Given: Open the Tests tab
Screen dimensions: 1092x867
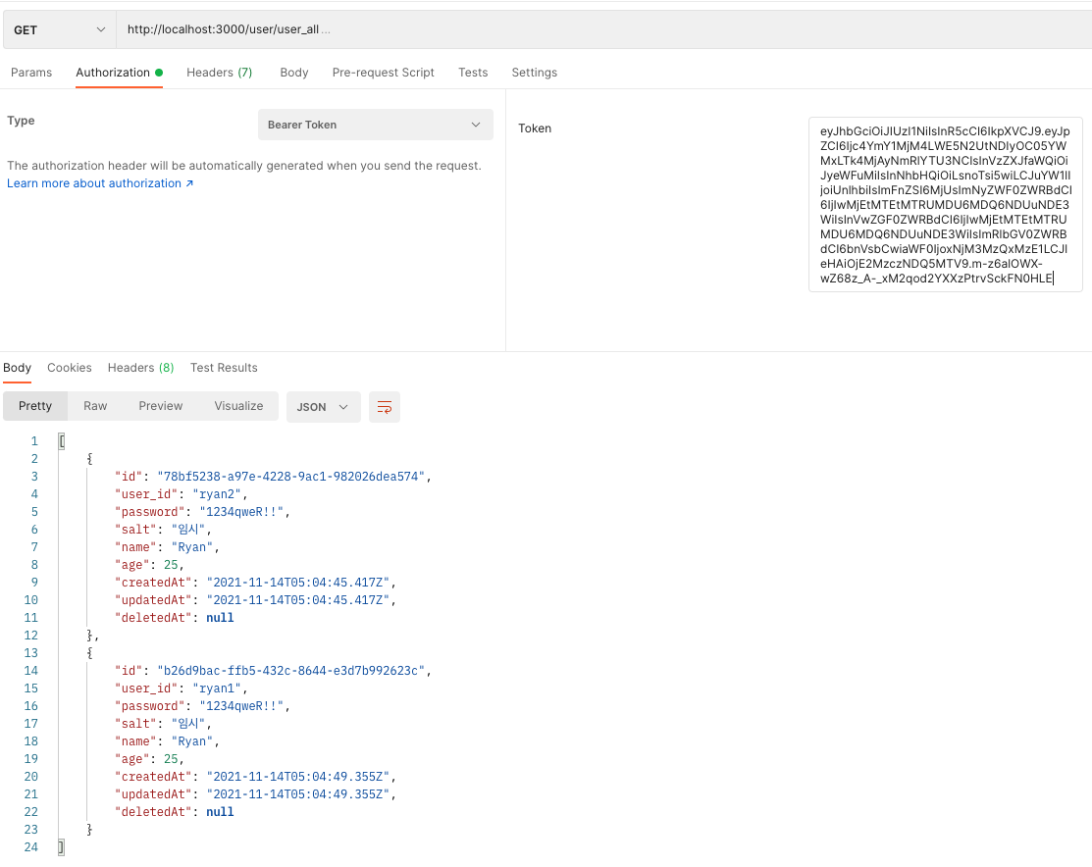Looking at the screenshot, I should [473, 72].
